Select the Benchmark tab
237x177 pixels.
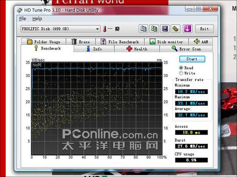(47, 48)
